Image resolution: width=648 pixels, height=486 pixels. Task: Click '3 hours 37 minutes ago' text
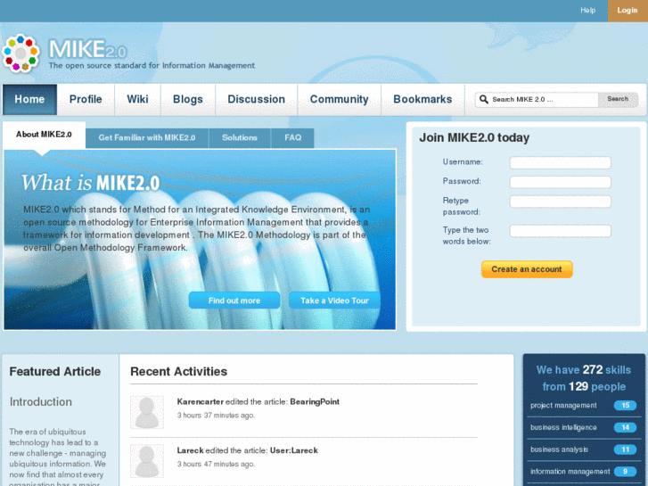(216, 416)
